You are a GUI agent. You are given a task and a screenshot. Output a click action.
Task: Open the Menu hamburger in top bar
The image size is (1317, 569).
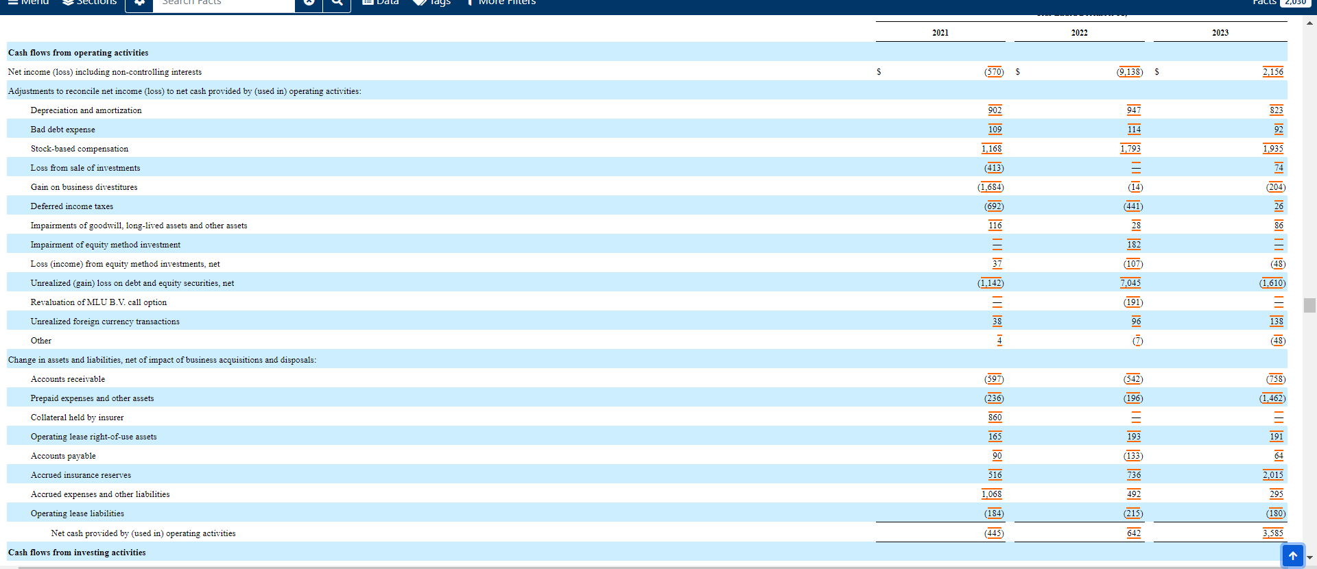[28, 3]
